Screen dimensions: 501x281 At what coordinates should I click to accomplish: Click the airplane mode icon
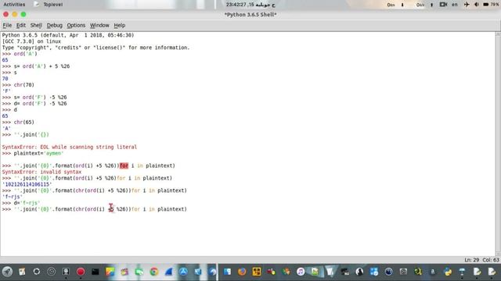click(467, 5)
